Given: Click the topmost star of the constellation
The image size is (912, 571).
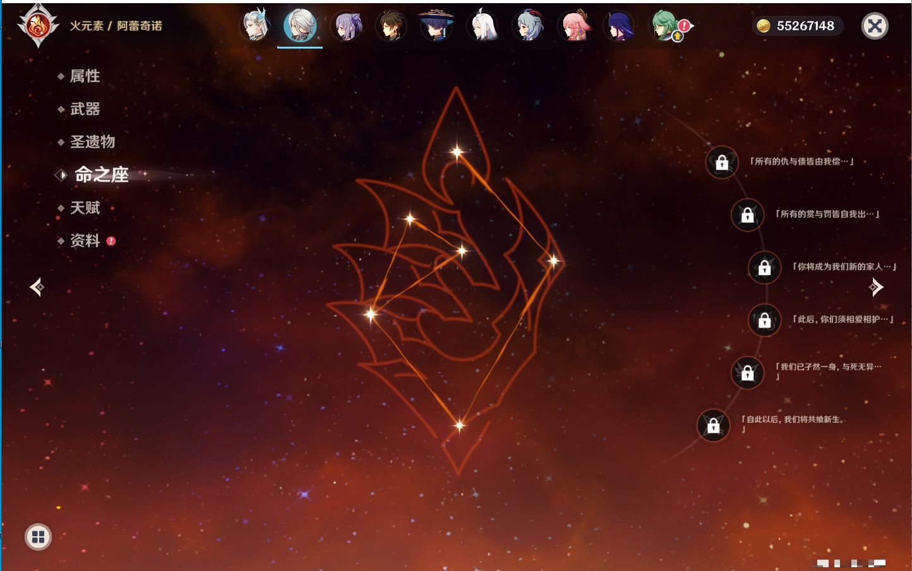Looking at the screenshot, I should click(457, 151).
